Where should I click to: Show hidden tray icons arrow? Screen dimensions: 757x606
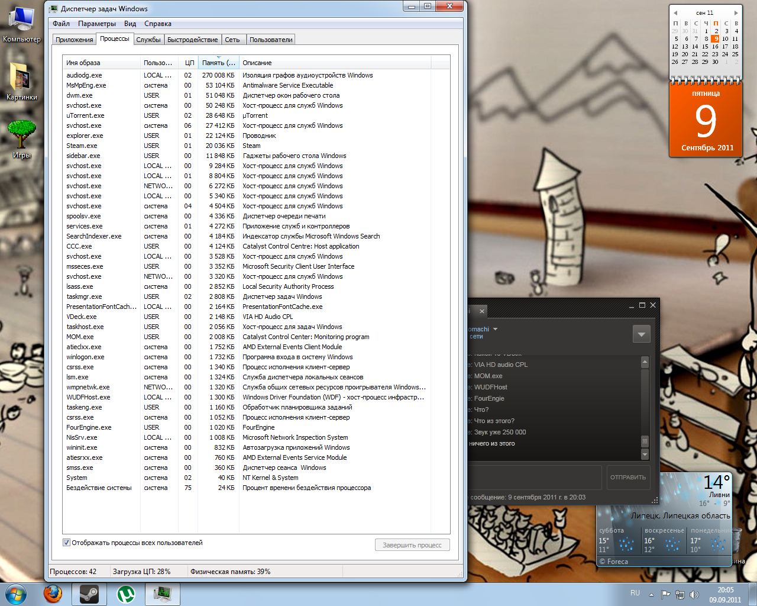[x=651, y=594]
